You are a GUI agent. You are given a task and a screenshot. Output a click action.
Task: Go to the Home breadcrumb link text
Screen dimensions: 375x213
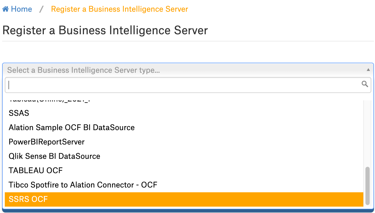[22, 9]
